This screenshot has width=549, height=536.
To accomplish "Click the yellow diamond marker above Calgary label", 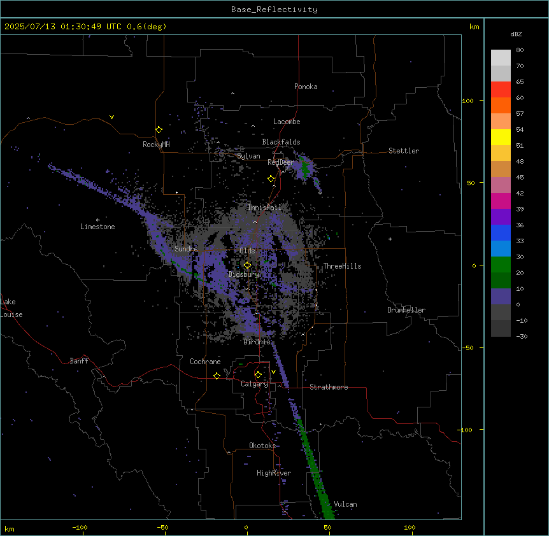I will (258, 375).
